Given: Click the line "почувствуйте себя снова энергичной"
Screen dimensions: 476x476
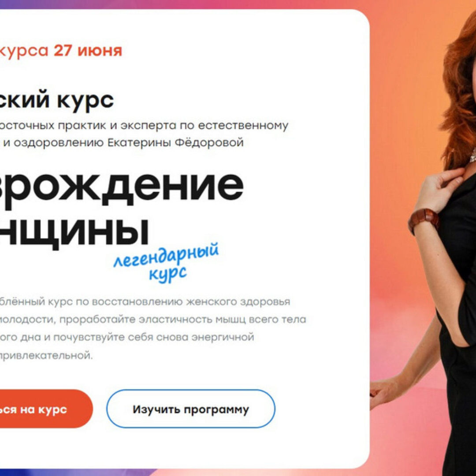Looking at the screenshot, I should pyautogui.click(x=127, y=337).
